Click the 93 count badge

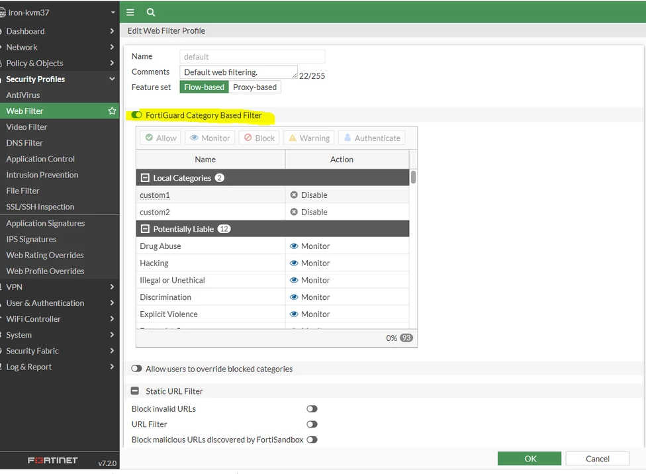(406, 338)
